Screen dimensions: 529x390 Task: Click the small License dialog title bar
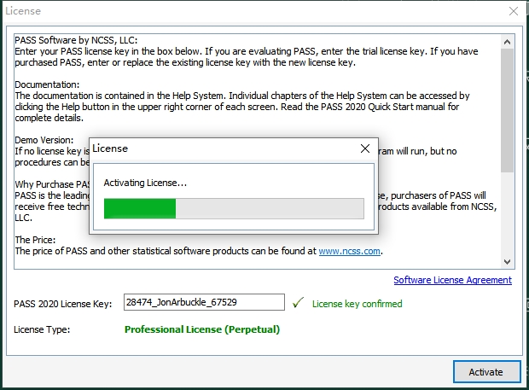tap(213, 148)
